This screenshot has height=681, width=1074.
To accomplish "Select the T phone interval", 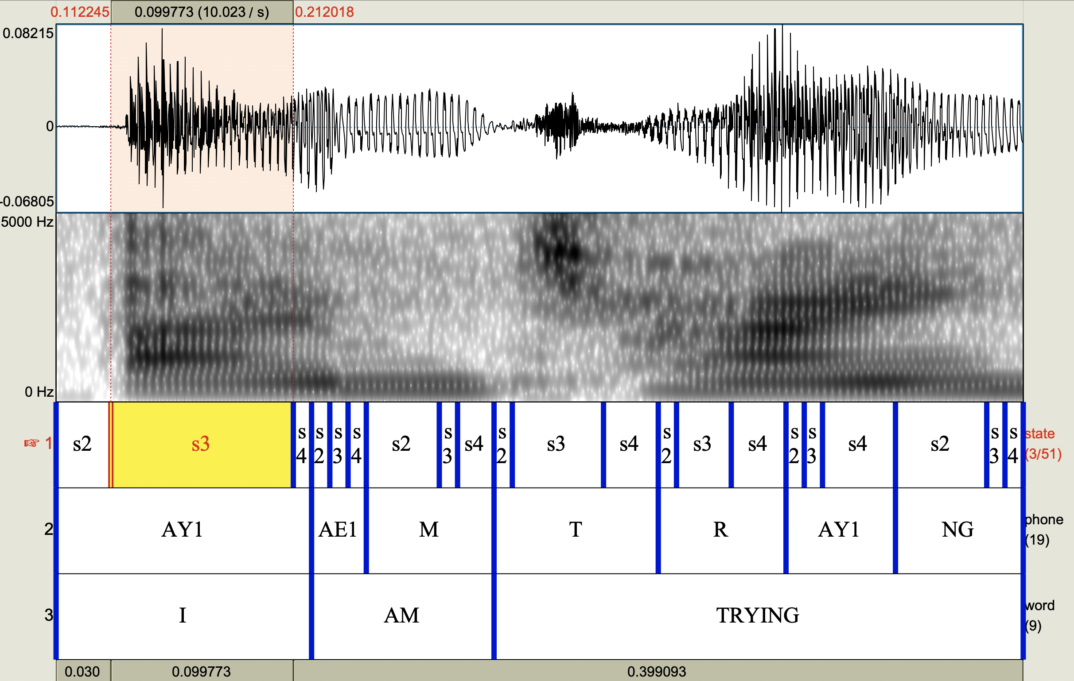I will click(x=576, y=530).
